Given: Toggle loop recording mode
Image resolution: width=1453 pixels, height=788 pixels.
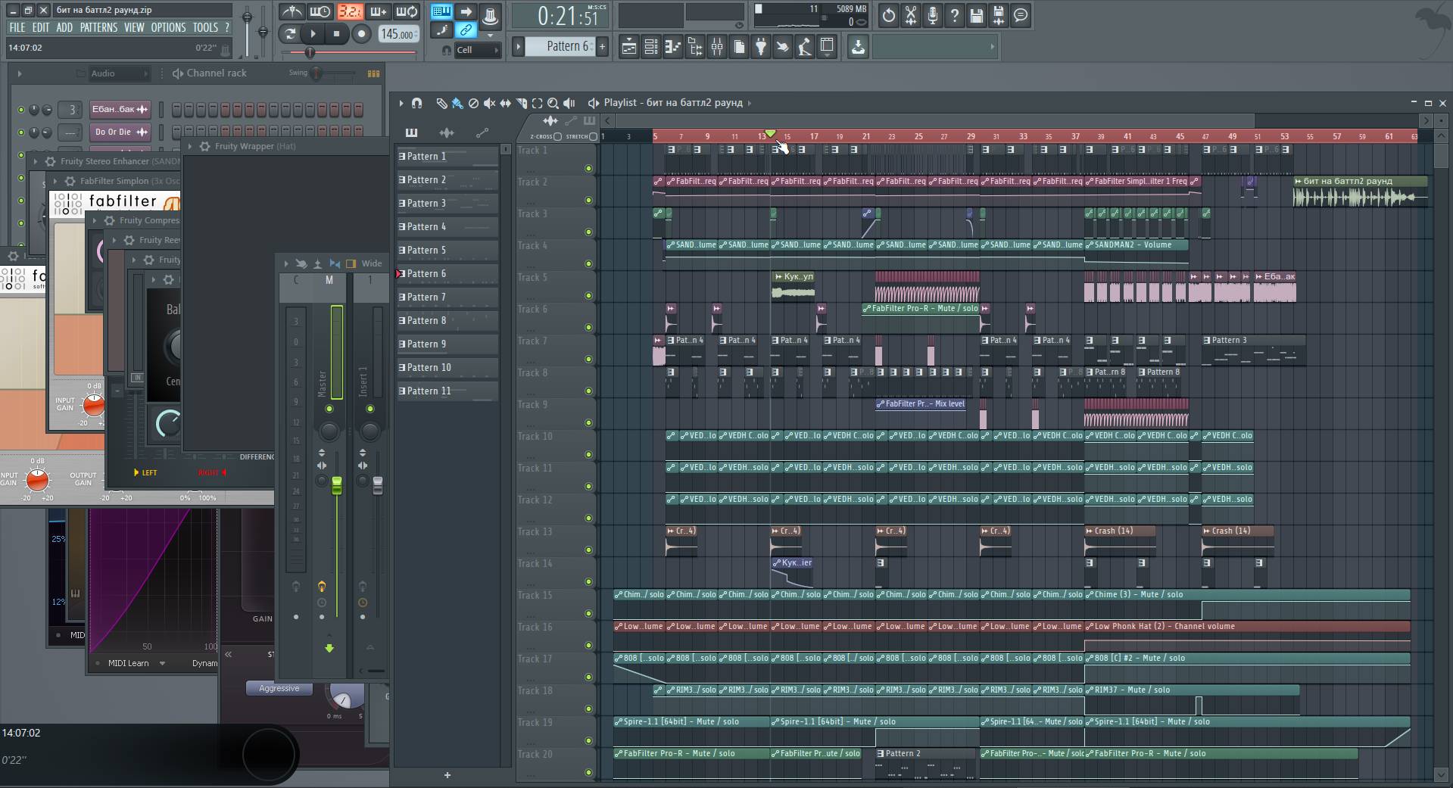Looking at the screenshot, I should coord(407,12).
